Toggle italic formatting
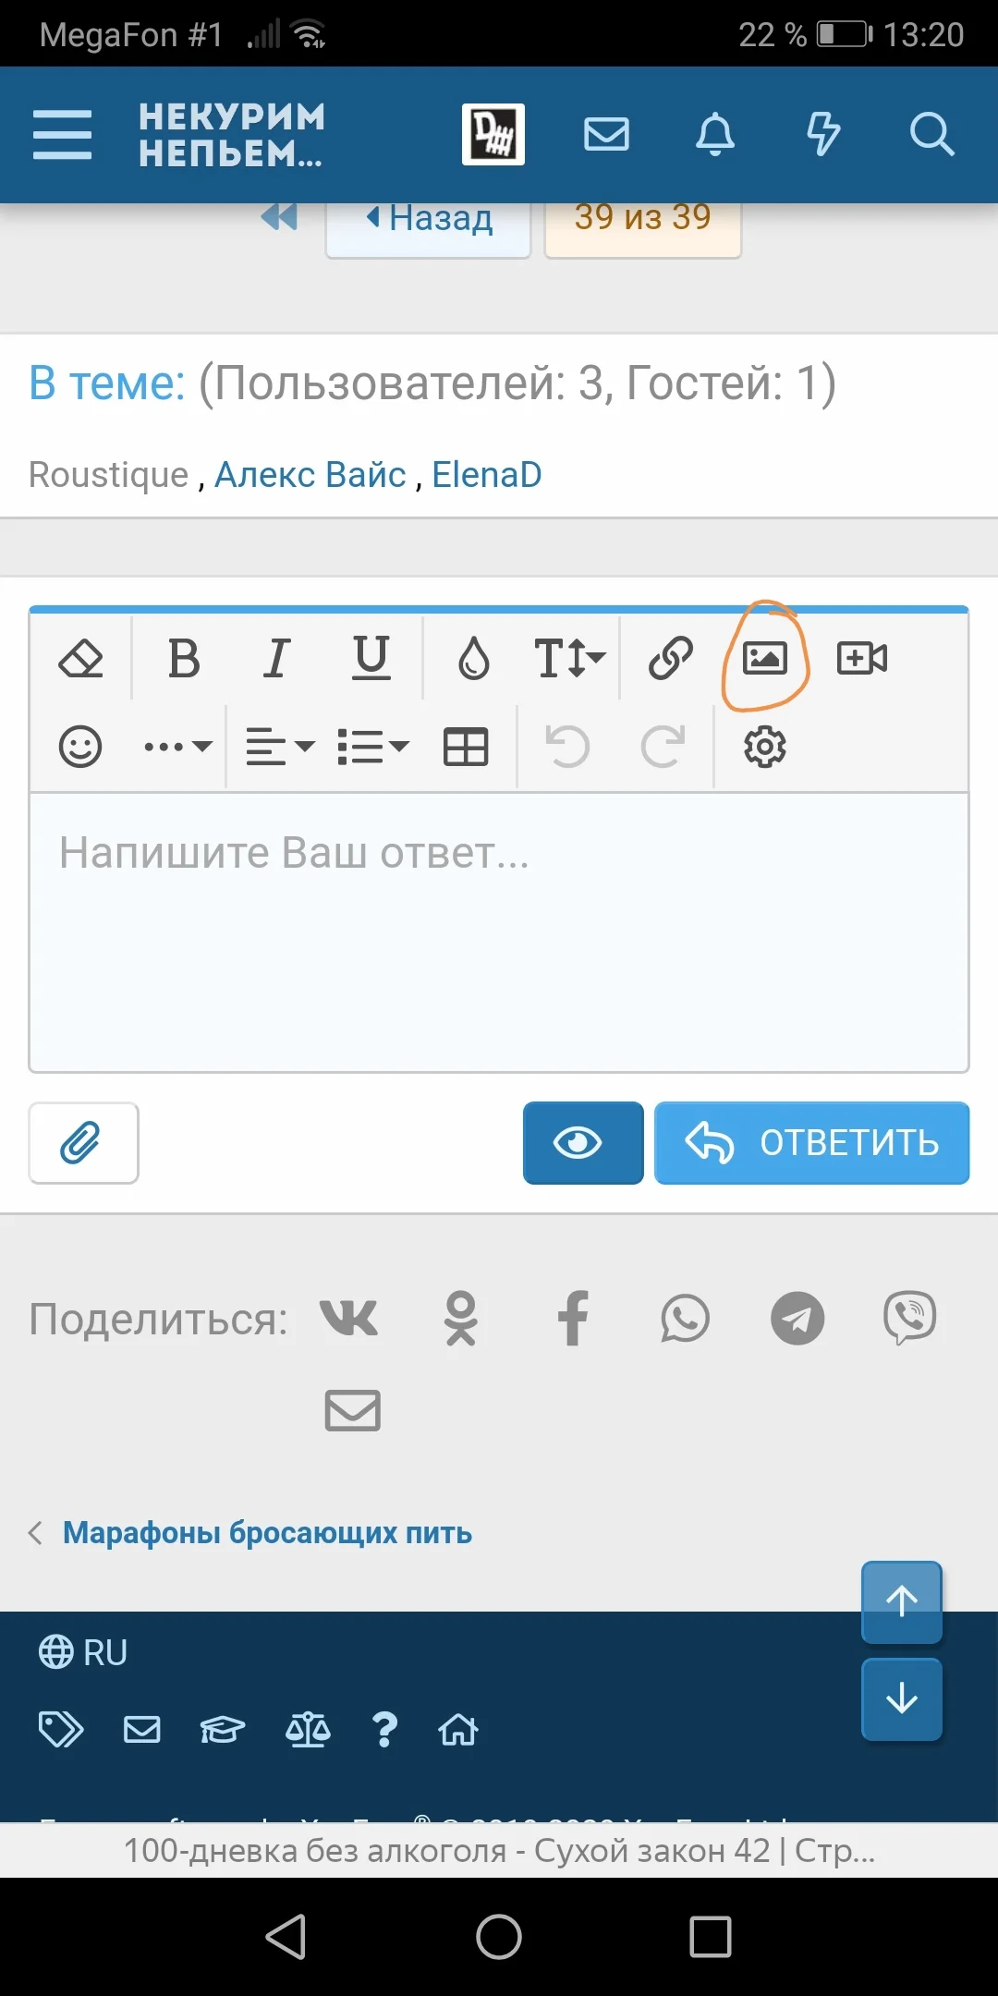This screenshot has height=1996, width=998. (x=276, y=659)
